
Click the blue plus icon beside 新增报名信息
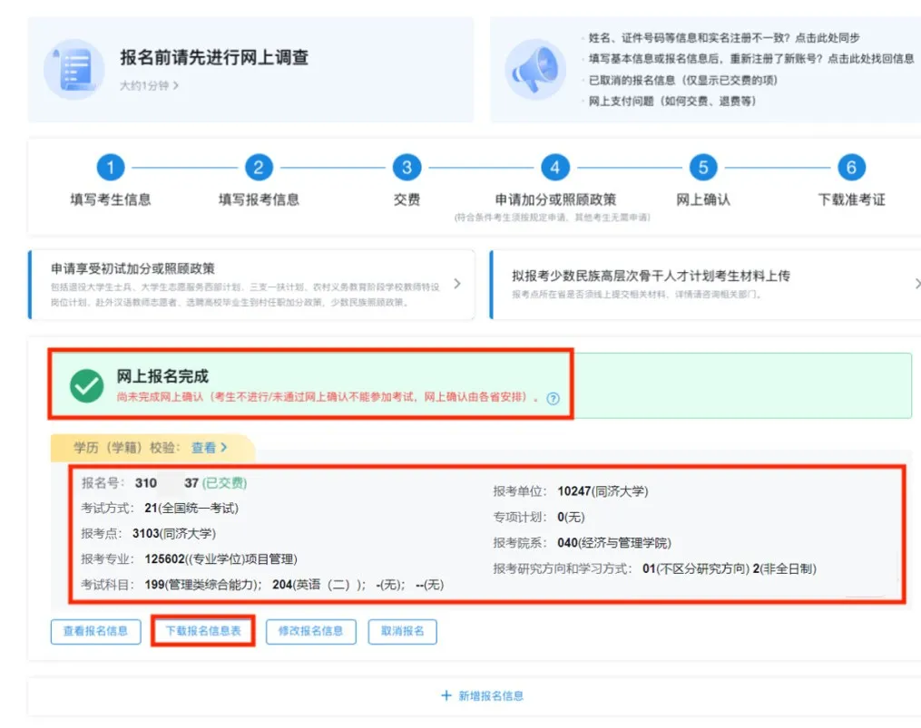(x=444, y=695)
